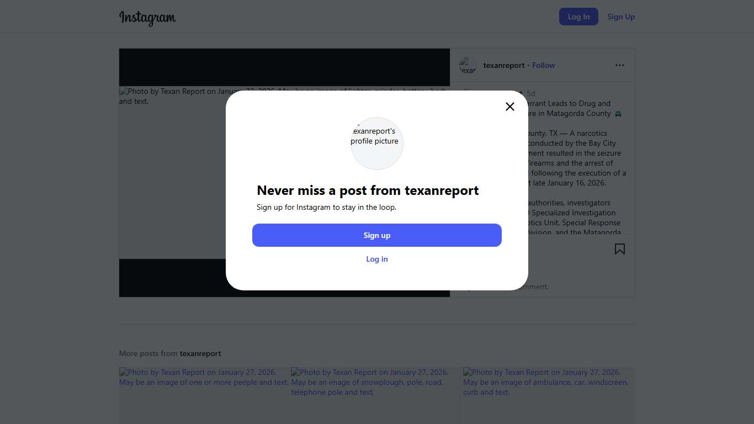This screenshot has width=754, height=424.
Task: Click texanreport's avatar in the post header
Action: click(468, 65)
